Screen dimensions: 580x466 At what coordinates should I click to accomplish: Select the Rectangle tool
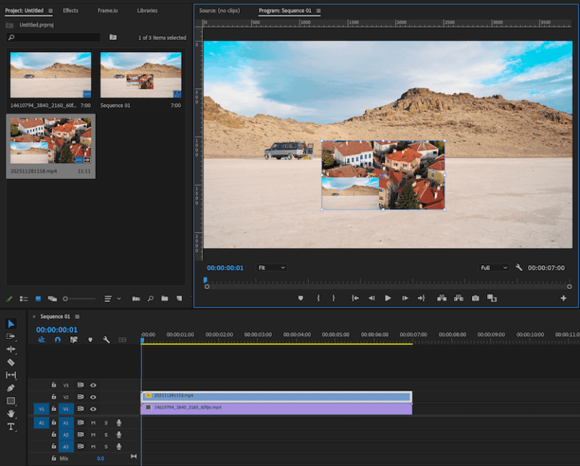11,401
